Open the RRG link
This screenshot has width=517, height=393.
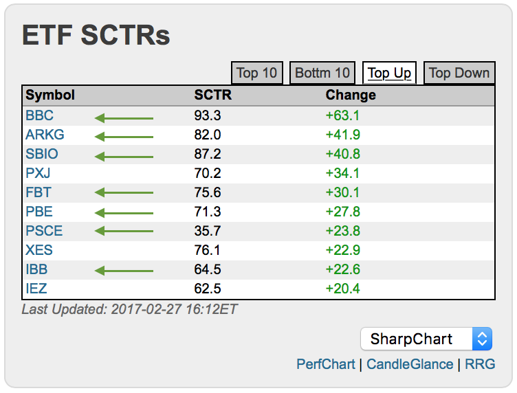[x=480, y=364]
